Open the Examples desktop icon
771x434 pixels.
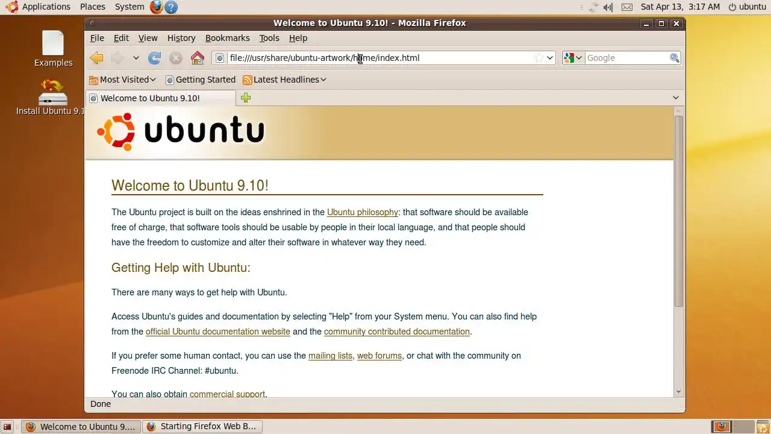pos(53,49)
